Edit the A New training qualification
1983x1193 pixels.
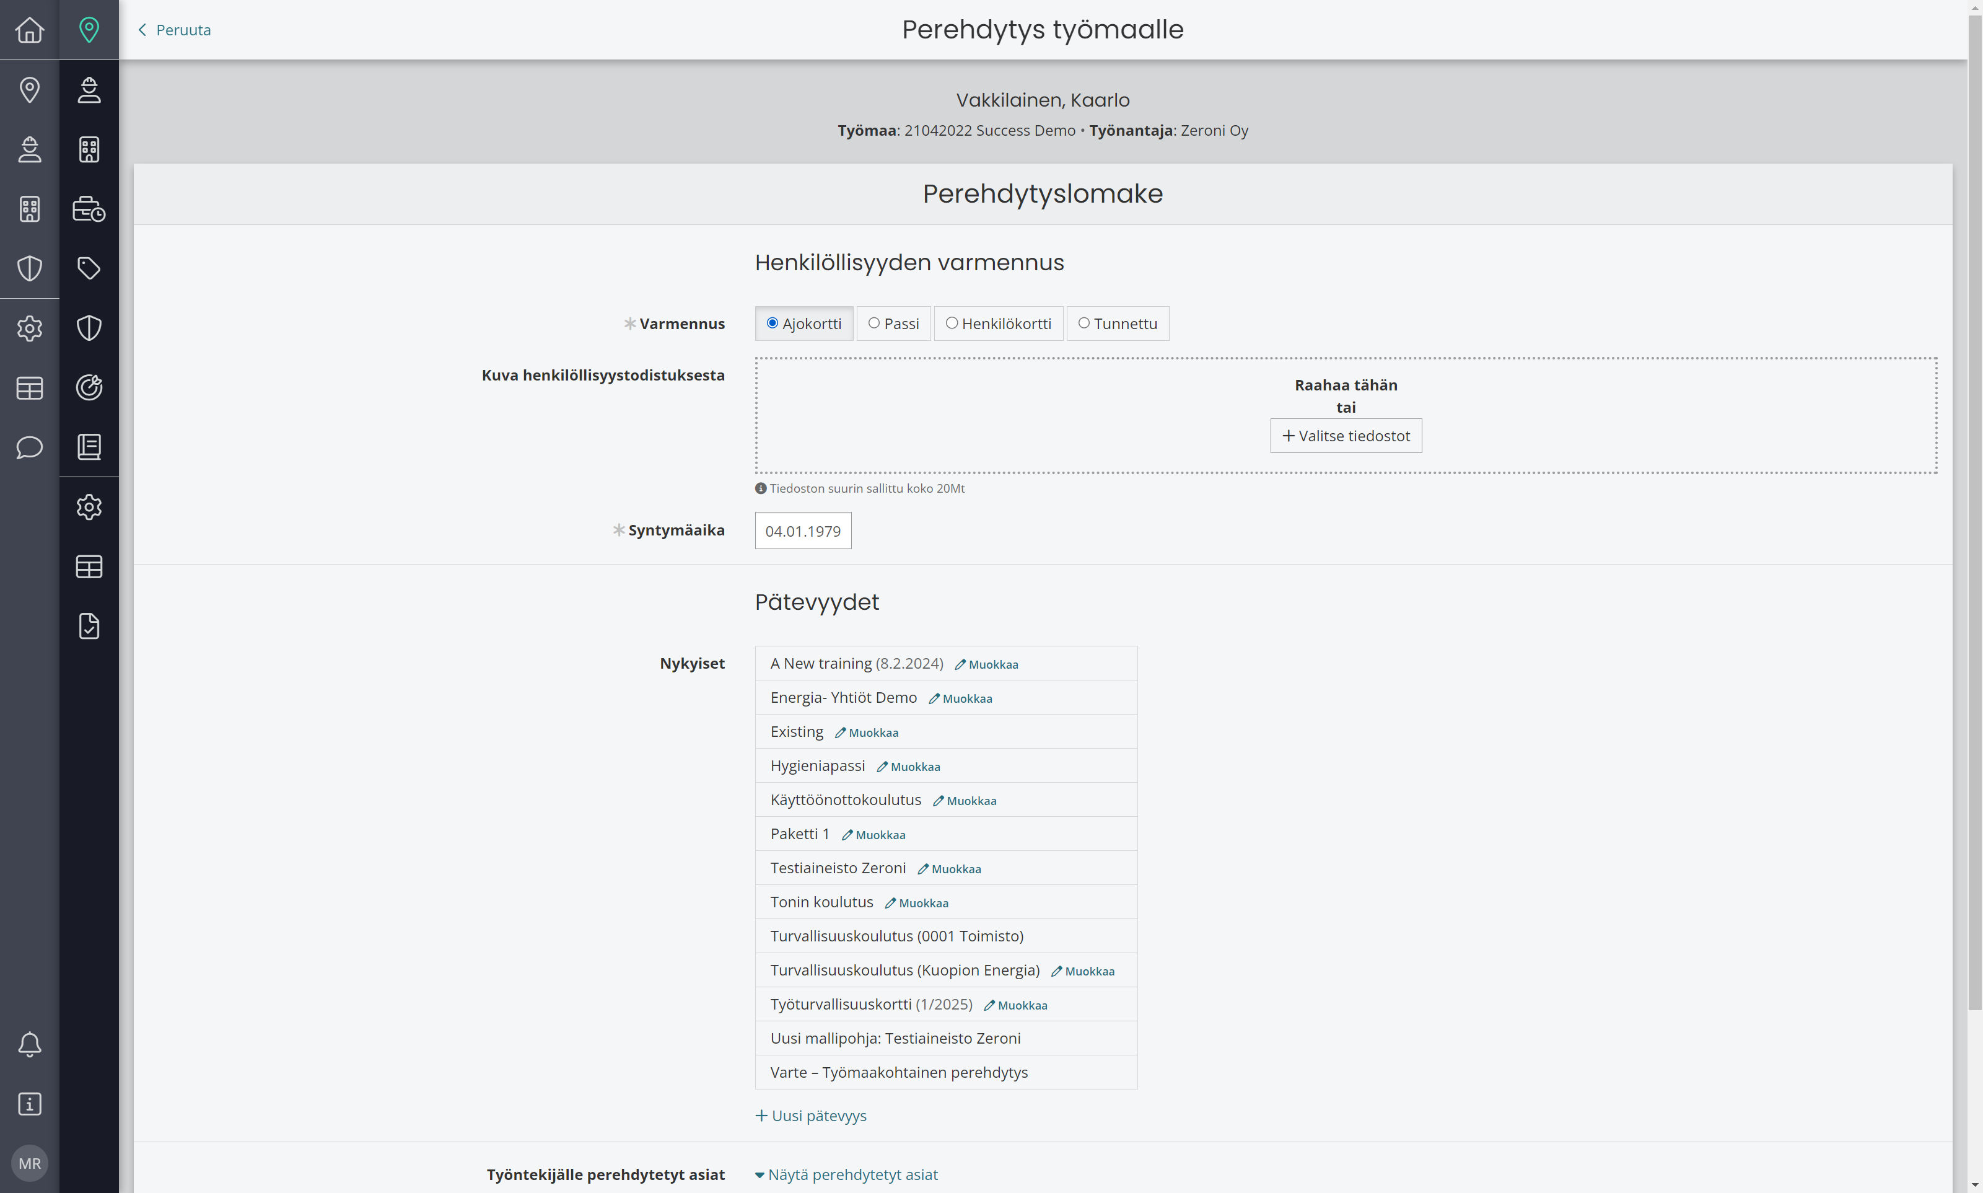coord(986,665)
